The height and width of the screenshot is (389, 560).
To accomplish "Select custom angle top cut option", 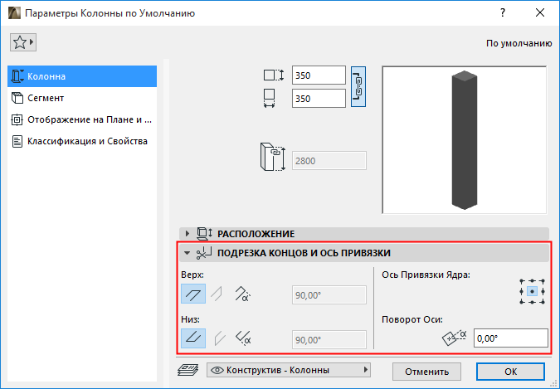I will [x=243, y=294].
